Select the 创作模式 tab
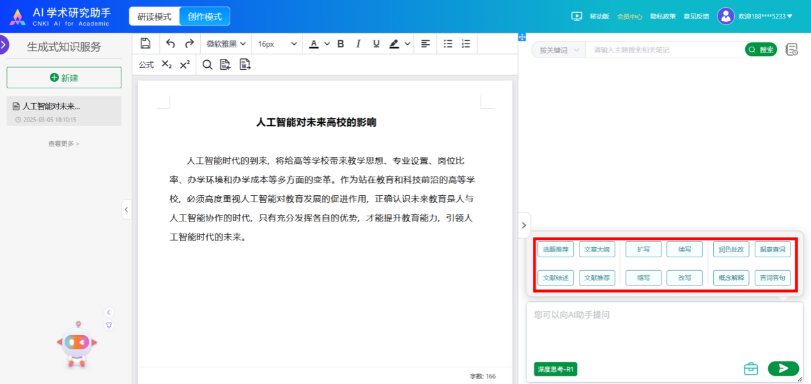 205,17
